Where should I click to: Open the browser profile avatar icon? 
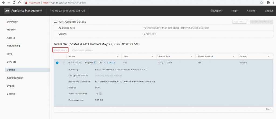[268, 3]
